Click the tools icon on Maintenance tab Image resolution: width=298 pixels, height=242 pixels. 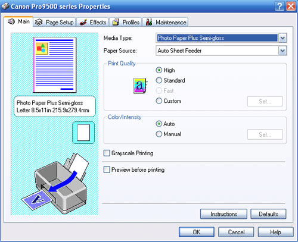coord(149,22)
